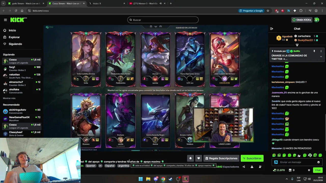Focus the Buscar search field
This screenshot has width=326, height=183.
tap(163, 20)
